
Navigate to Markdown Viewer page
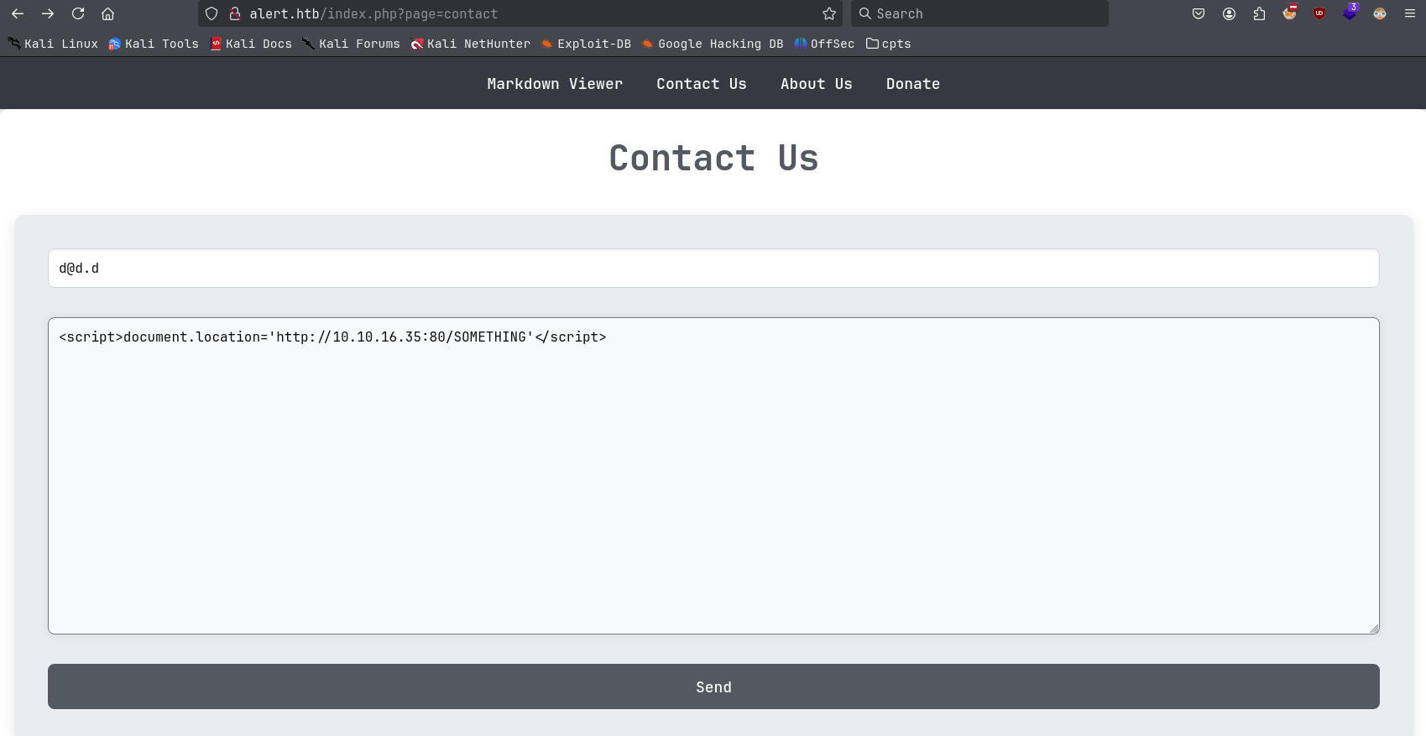point(555,84)
